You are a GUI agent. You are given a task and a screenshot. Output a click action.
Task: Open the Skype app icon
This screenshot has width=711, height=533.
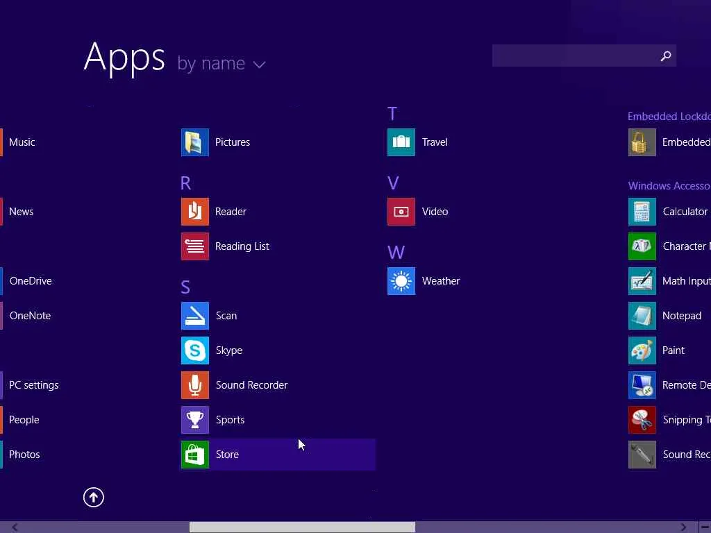pyautogui.click(x=195, y=350)
